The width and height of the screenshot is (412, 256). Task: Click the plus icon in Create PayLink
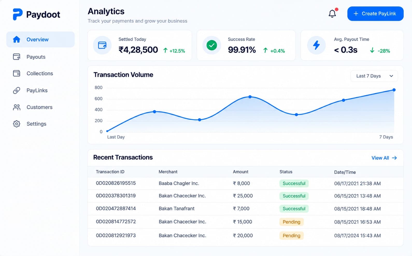[x=356, y=14]
